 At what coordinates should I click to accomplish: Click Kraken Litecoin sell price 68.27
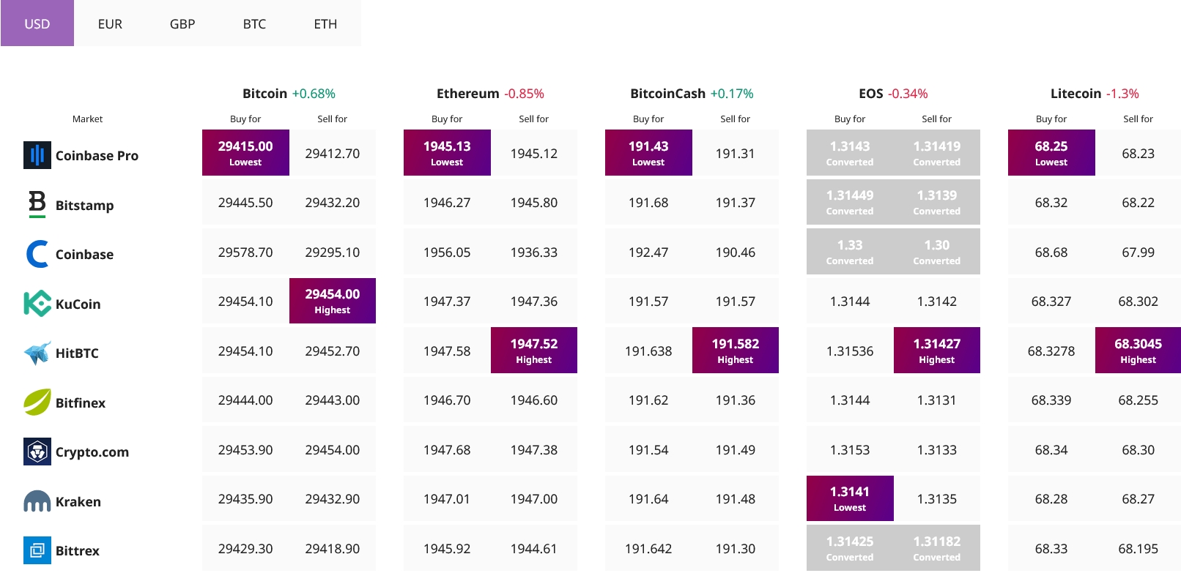point(1138,499)
